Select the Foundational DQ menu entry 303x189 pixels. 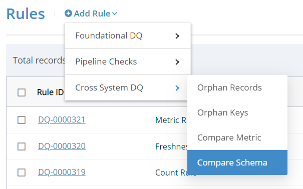pos(128,35)
